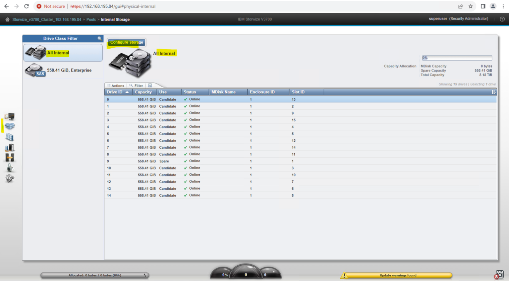This screenshot has width=509, height=281.
Task: Click the save/export icon beside Filter
Action: click(150, 85)
